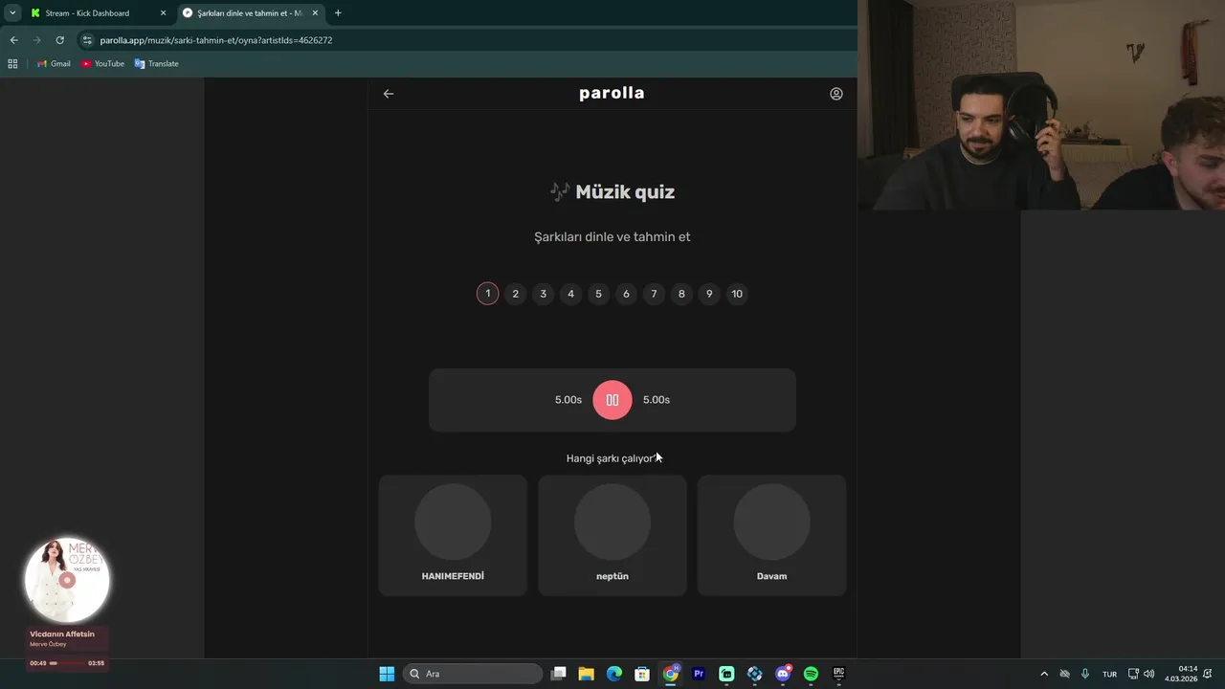1225x689 pixels.
Task: Open Microsoft Store from taskbar
Action: 642,674
